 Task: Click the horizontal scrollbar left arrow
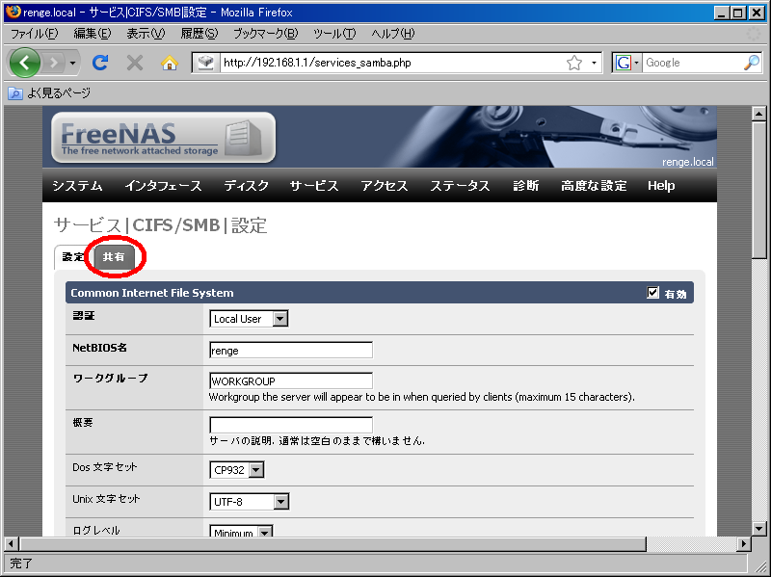tap(12, 544)
